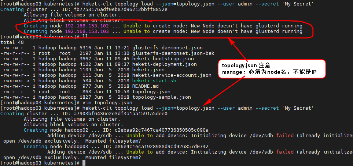Click the heketi.json file entry
This screenshot has height=166, width=353.
pos(148,70)
